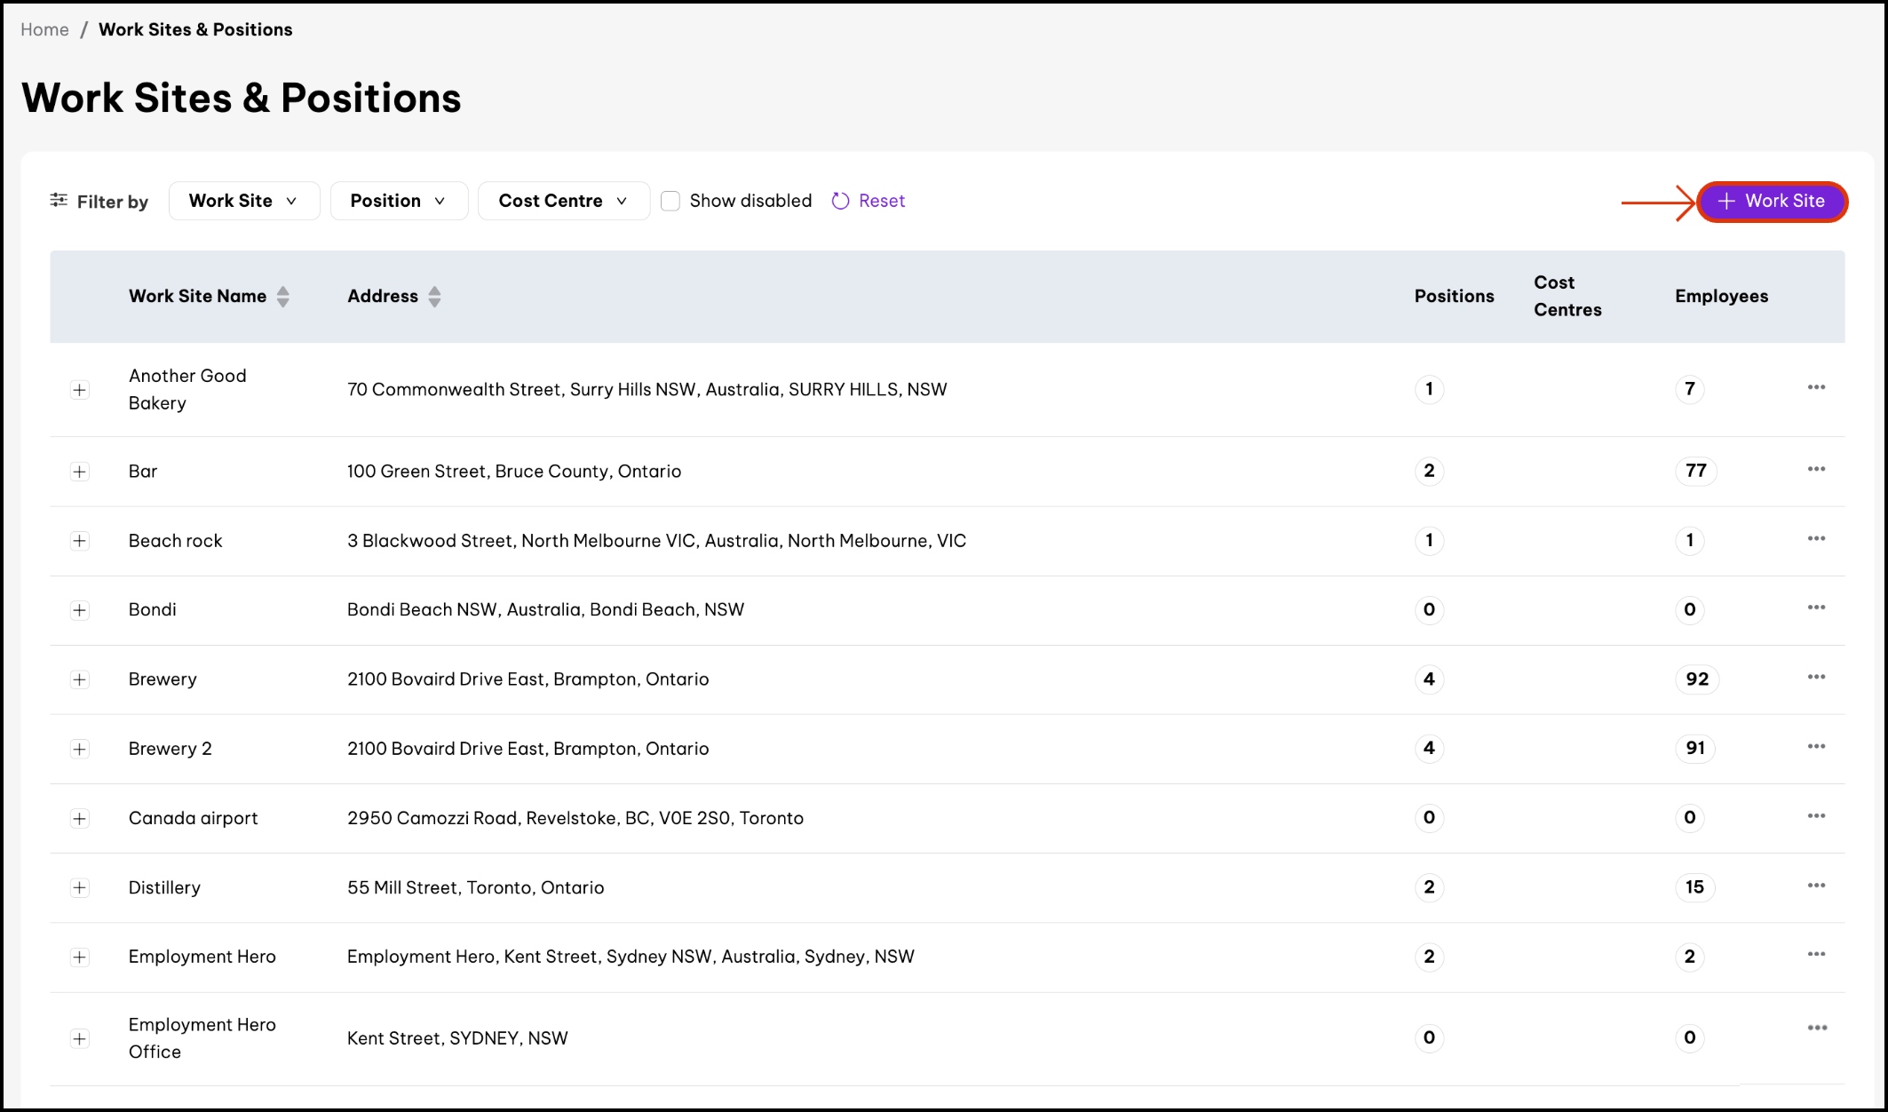This screenshot has width=1888, height=1112.
Task: Open the Work Site filter dropdown
Action: pos(243,202)
